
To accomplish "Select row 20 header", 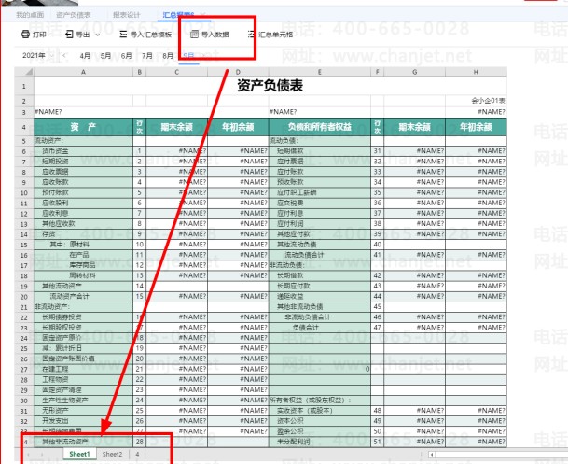I will 24,297.
